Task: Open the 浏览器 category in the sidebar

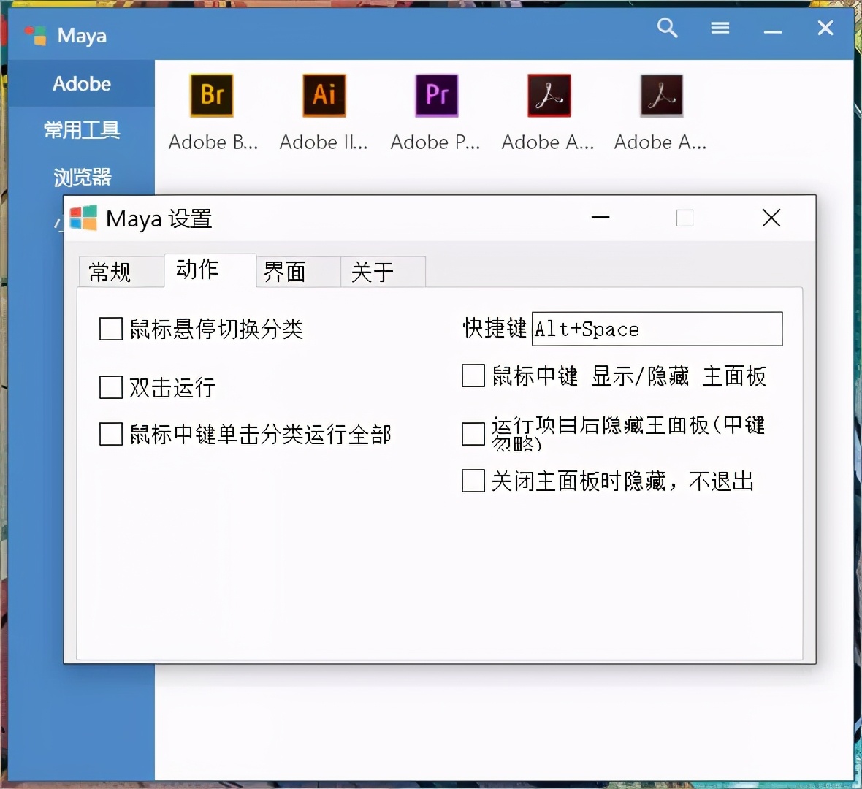Action: click(x=82, y=178)
